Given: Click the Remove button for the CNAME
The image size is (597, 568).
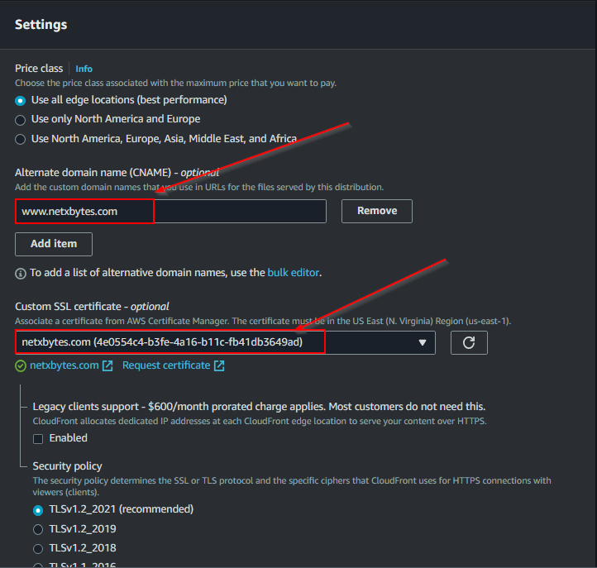Looking at the screenshot, I should coord(376,211).
